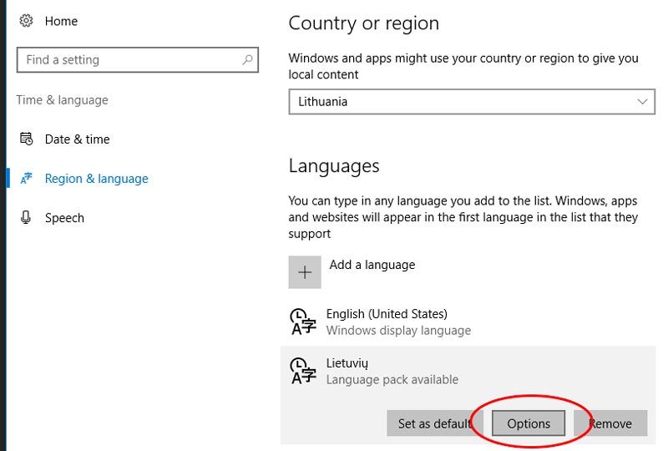Click the search magnifier icon
This screenshot has width=668, height=451.
click(247, 59)
